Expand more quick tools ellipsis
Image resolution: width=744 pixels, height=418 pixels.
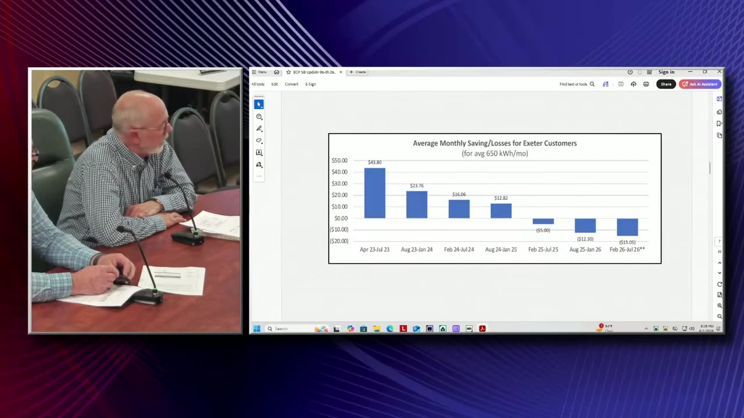[259, 175]
